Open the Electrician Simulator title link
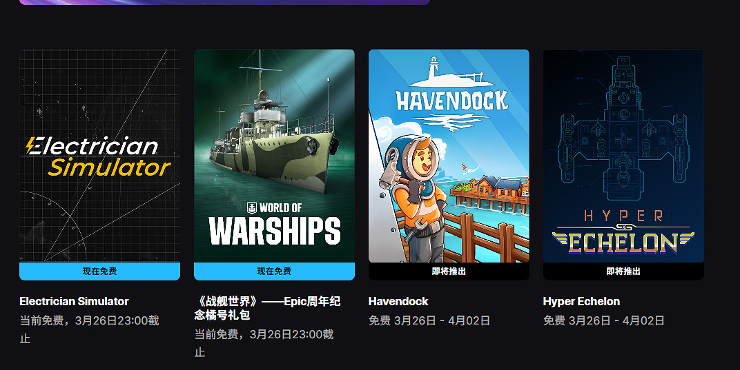The width and height of the screenshot is (740, 370). click(74, 301)
